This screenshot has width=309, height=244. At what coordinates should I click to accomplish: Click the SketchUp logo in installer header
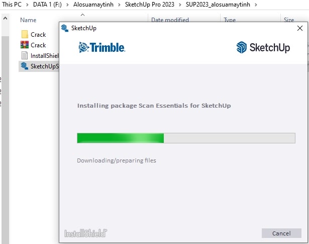click(263, 47)
